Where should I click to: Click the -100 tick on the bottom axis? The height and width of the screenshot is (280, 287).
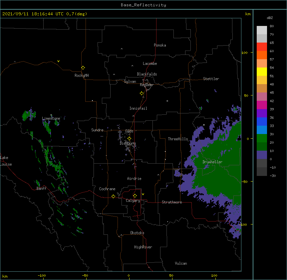point(42,275)
